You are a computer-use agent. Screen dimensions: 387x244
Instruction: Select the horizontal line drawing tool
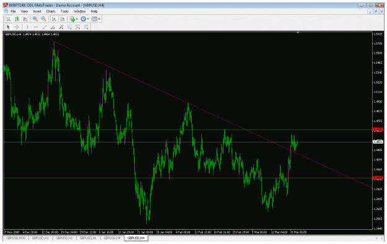coord(36,27)
